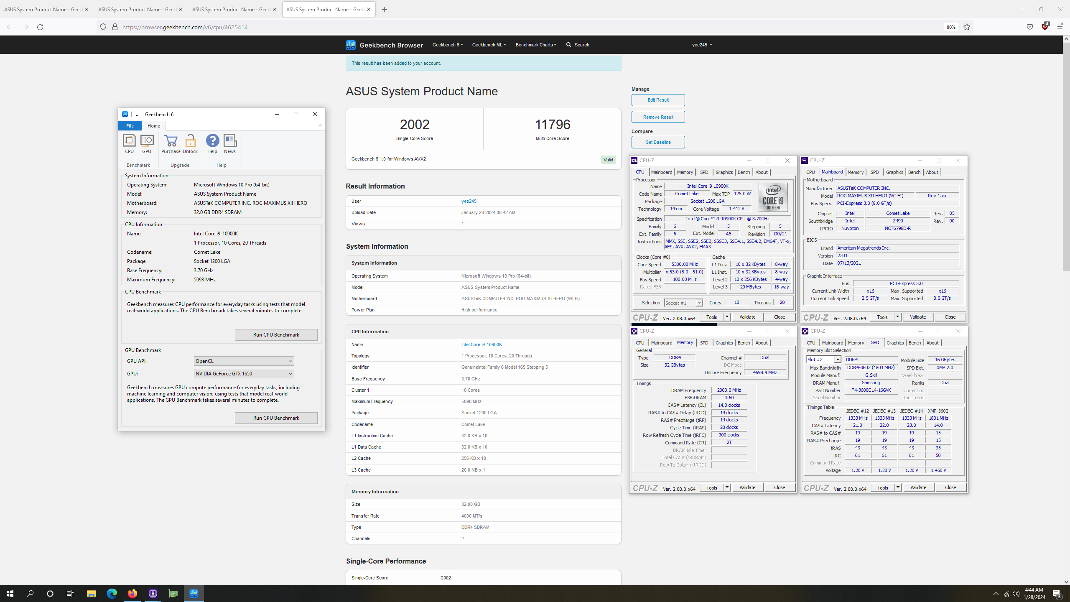Open Geekbench quick access toolbar dropdown
The height and width of the screenshot is (602, 1070).
(x=137, y=115)
